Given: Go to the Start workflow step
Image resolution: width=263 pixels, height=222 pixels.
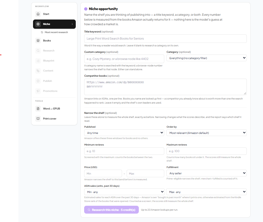Looking at the screenshot, I should tap(54, 14).
